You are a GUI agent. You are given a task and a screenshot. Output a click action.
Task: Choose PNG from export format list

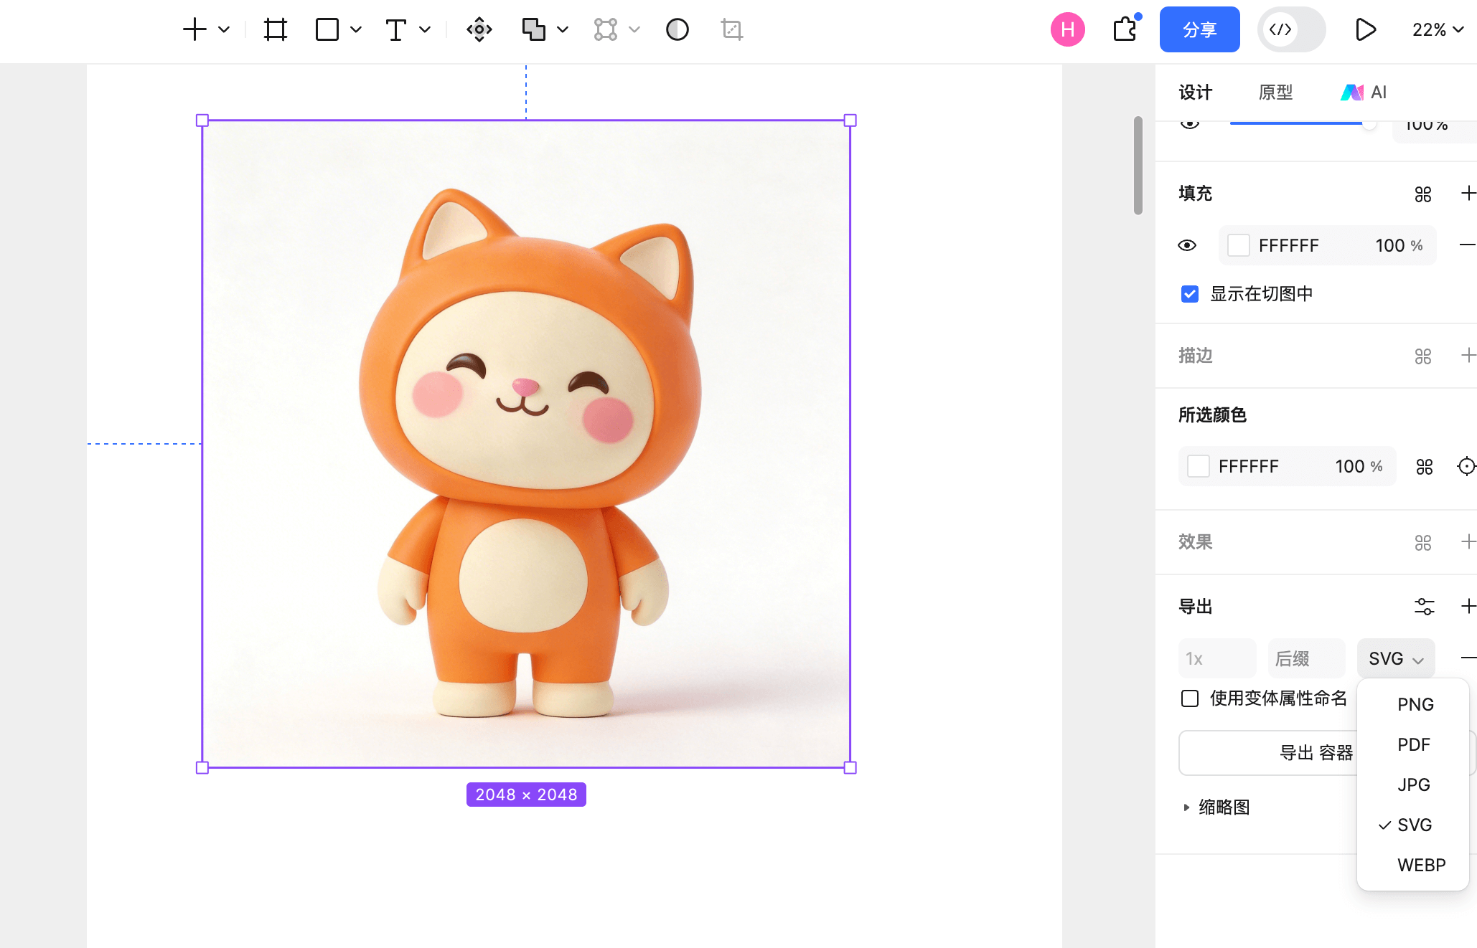tap(1415, 704)
